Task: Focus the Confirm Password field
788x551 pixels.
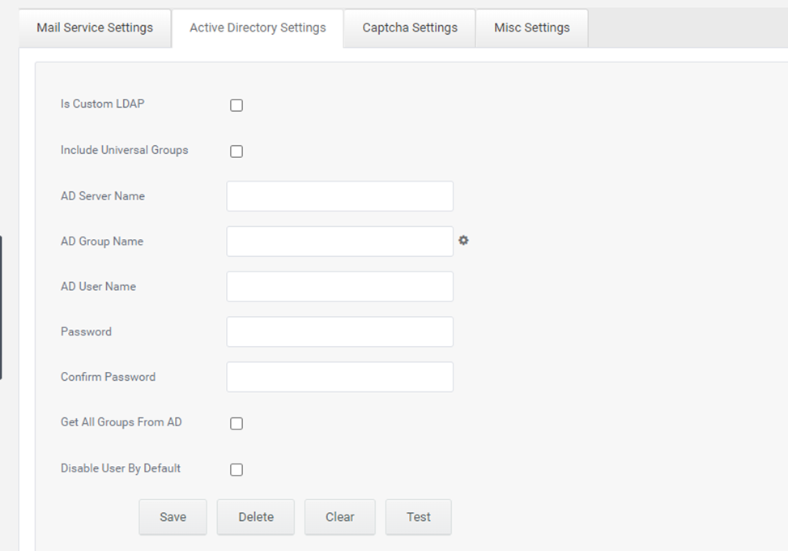Action: tap(339, 377)
